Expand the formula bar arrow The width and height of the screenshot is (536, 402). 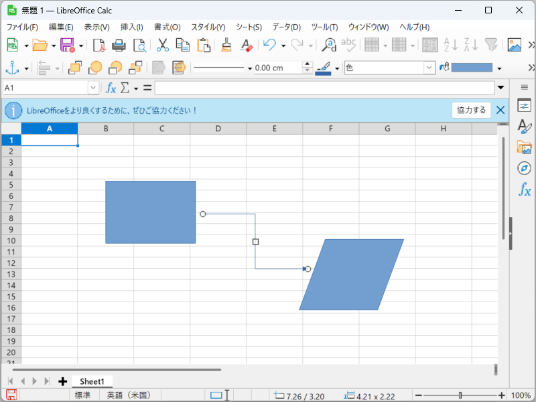click(x=500, y=88)
